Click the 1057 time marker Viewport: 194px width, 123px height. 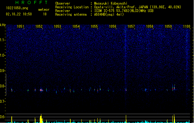click(x=131, y=26)
